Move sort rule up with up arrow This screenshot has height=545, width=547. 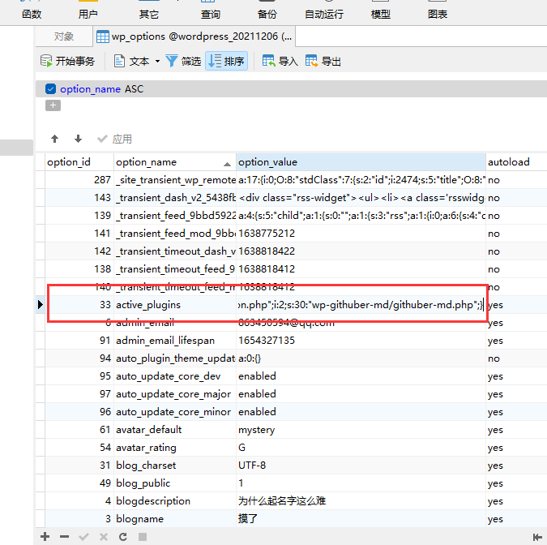(54, 139)
